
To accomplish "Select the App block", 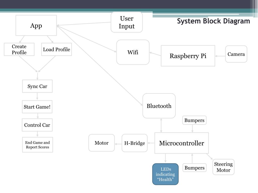I will coord(36,25).
